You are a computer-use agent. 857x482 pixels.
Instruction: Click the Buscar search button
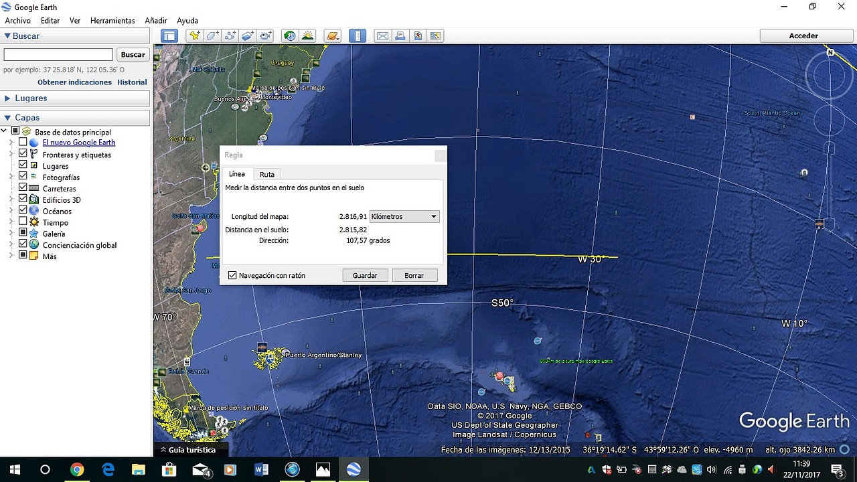(x=133, y=55)
